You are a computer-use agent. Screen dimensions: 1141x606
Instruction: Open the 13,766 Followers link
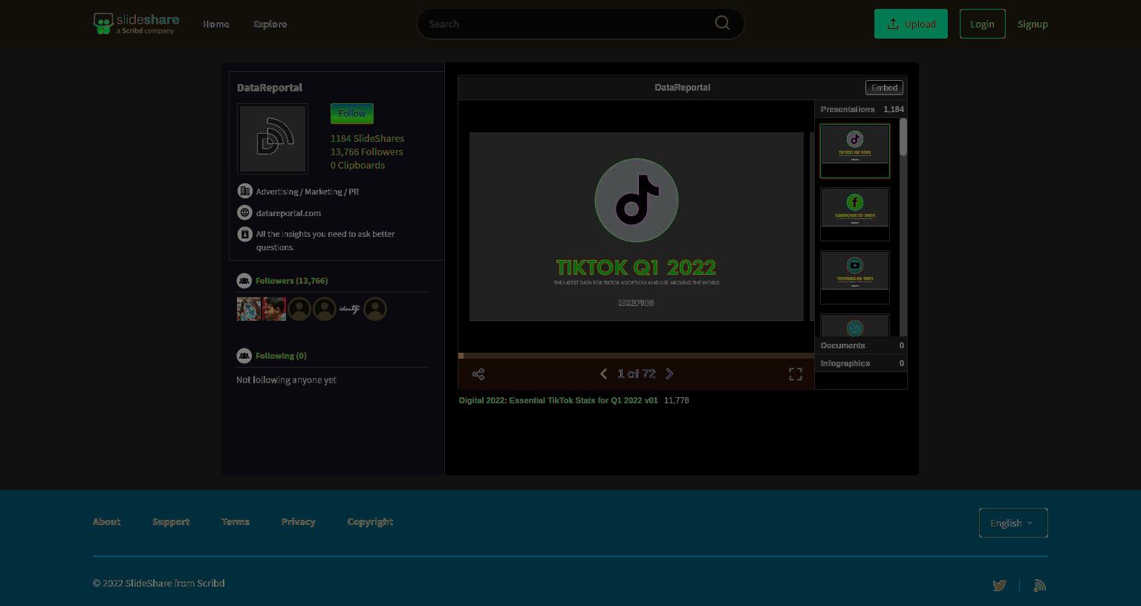click(x=367, y=151)
